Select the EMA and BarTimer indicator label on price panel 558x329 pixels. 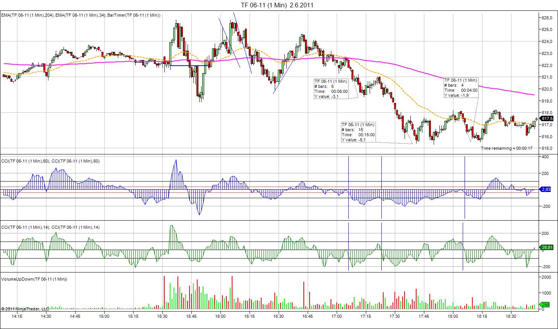(x=81, y=15)
